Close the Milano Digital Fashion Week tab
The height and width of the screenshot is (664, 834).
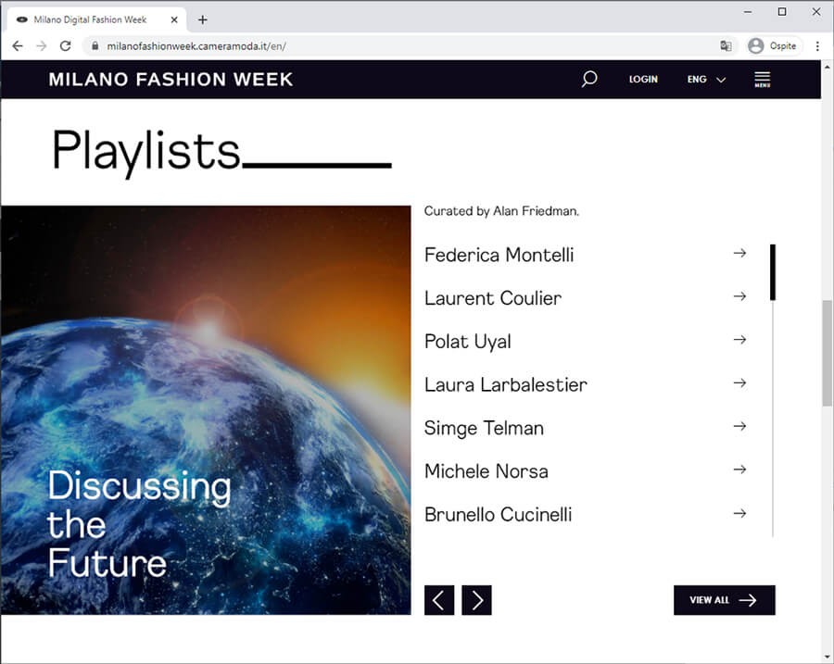click(174, 20)
